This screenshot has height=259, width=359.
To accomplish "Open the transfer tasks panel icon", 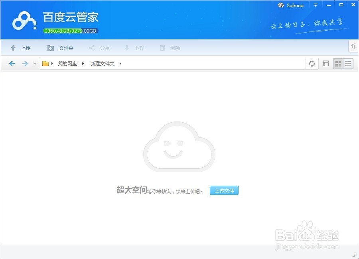I will (353, 47).
